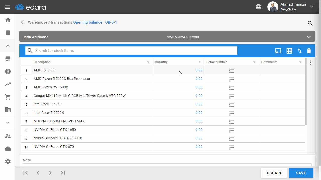Pin the Description column
This screenshot has height=180, width=321.
[x=148, y=62]
